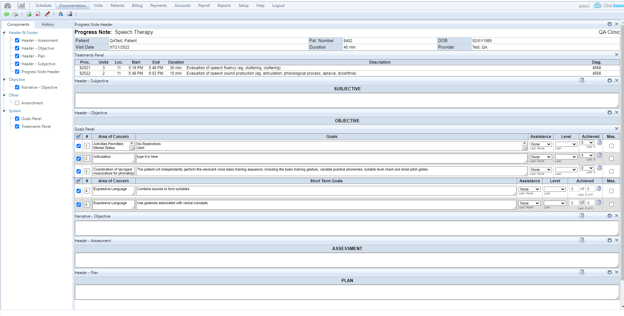Screen dimensions: 624x316
Task: Click the image toolbar icon
Action: 70,14
